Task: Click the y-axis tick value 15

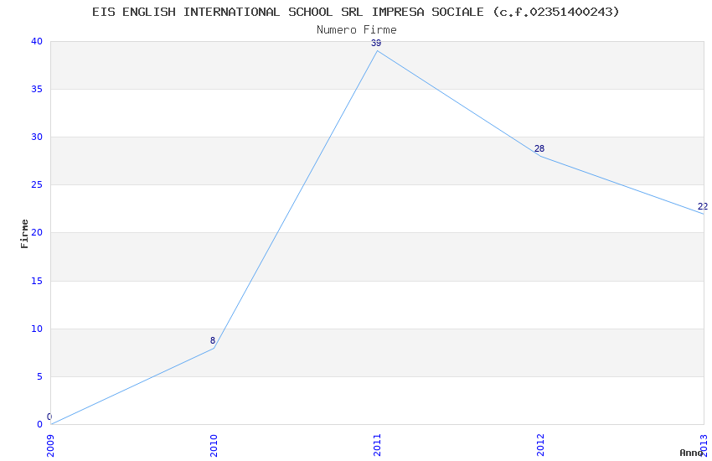Action: tap(37, 281)
